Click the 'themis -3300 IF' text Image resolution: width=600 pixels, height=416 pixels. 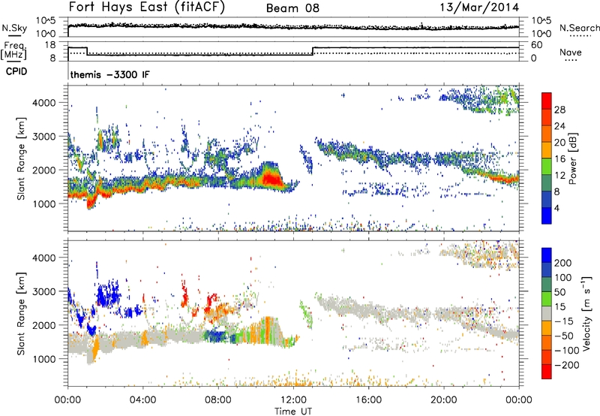pos(109,74)
